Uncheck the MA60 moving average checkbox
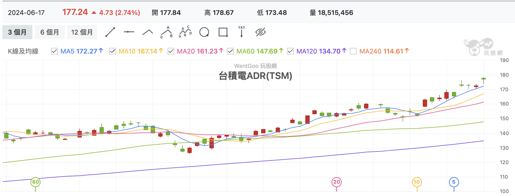This screenshot has height=196, width=515. pos(230,51)
